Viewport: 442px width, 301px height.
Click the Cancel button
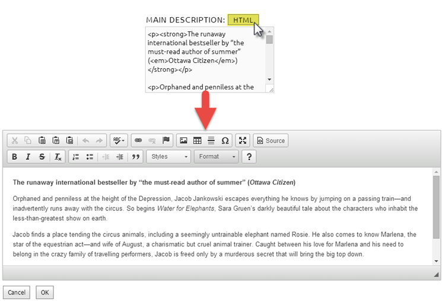pyautogui.click(x=17, y=292)
